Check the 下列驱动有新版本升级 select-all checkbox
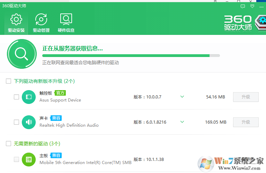The image size is (266, 173). tap(8, 81)
